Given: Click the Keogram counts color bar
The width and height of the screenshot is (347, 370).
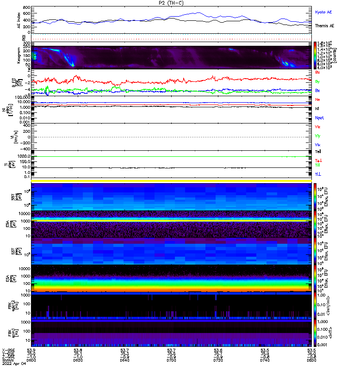Looking at the screenshot, I should pos(315,55).
